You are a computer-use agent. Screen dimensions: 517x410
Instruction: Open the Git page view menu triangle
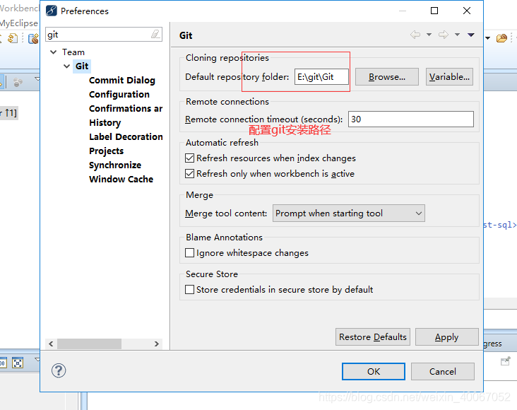pos(471,35)
